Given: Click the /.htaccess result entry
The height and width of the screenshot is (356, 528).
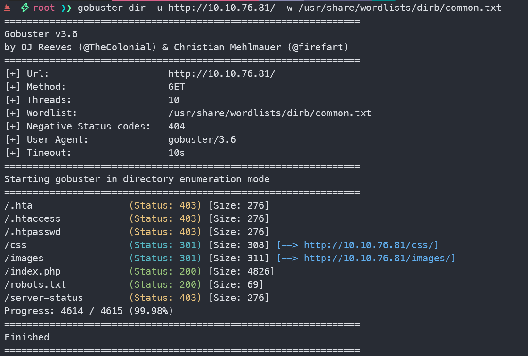Looking at the screenshot, I should [32, 218].
